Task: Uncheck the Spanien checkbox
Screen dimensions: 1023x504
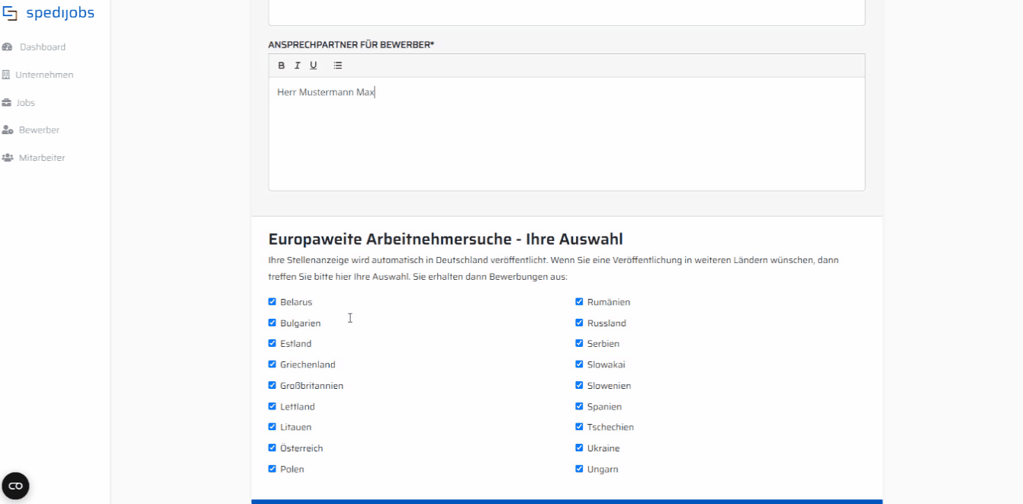Action: pyautogui.click(x=580, y=406)
